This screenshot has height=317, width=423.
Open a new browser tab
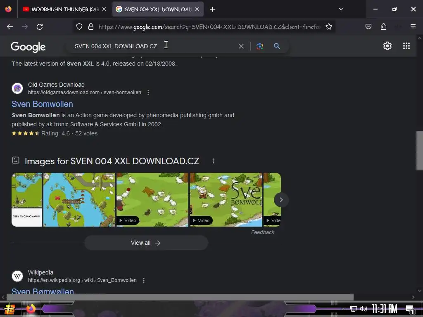[213, 9]
